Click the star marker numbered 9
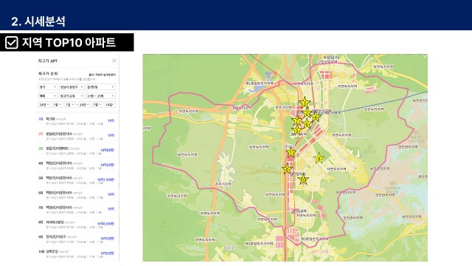472x266 pixels. click(319, 158)
